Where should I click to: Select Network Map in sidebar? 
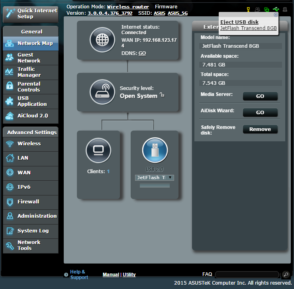click(x=31, y=43)
